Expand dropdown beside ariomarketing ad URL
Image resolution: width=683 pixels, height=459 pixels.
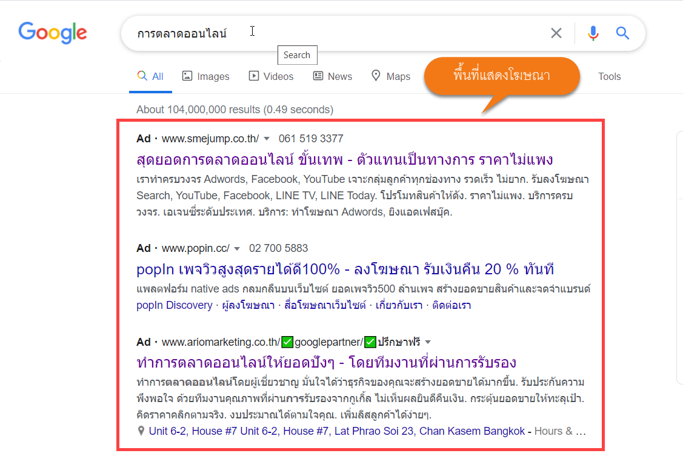428,342
